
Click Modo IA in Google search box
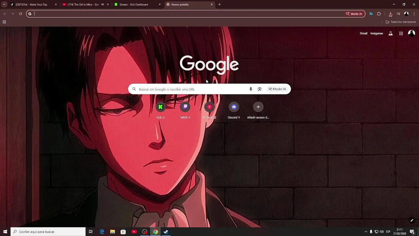278,89
